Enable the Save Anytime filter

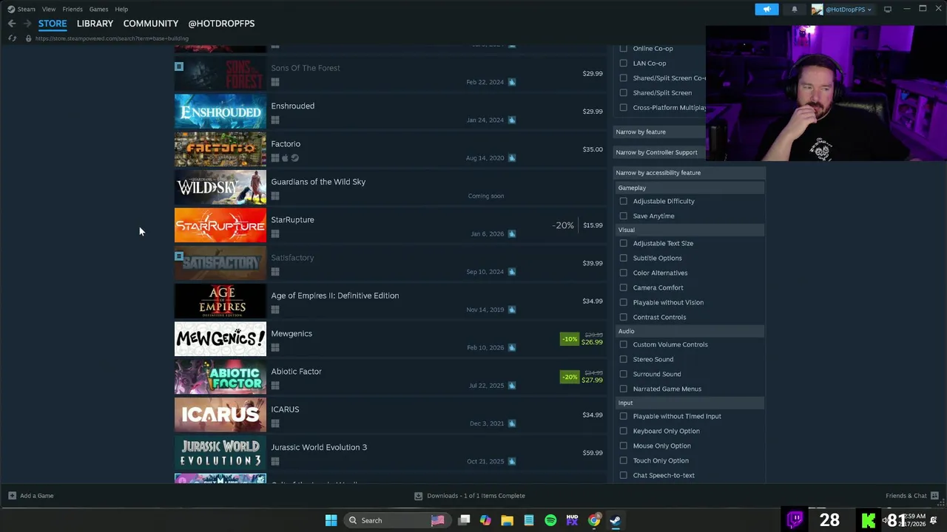pos(623,216)
